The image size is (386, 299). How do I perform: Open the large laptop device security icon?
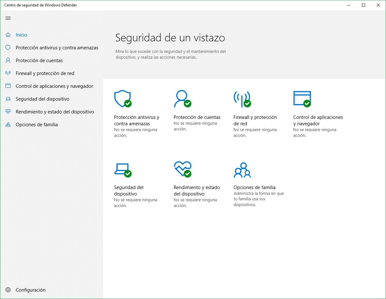123,170
